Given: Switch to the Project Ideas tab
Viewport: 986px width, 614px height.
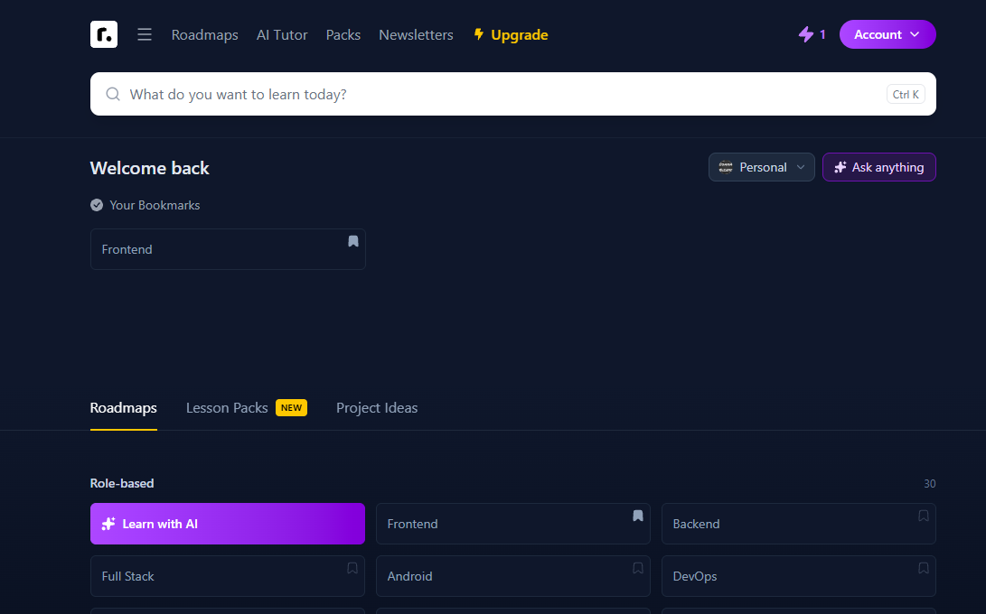Looking at the screenshot, I should coord(377,408).
